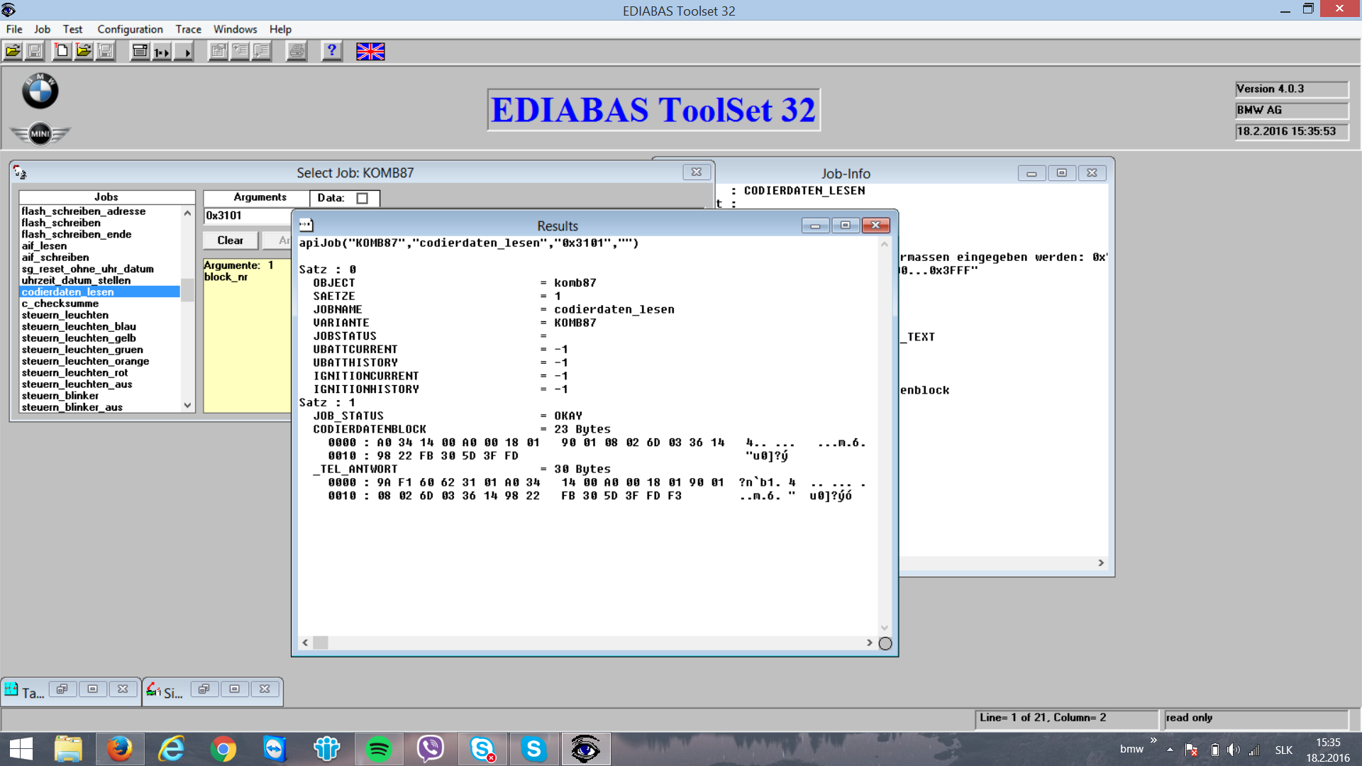The image size is (1362, 766).
Task: Toggle the Data checkbox beside Arguments
Action: [x=362, y=198]
